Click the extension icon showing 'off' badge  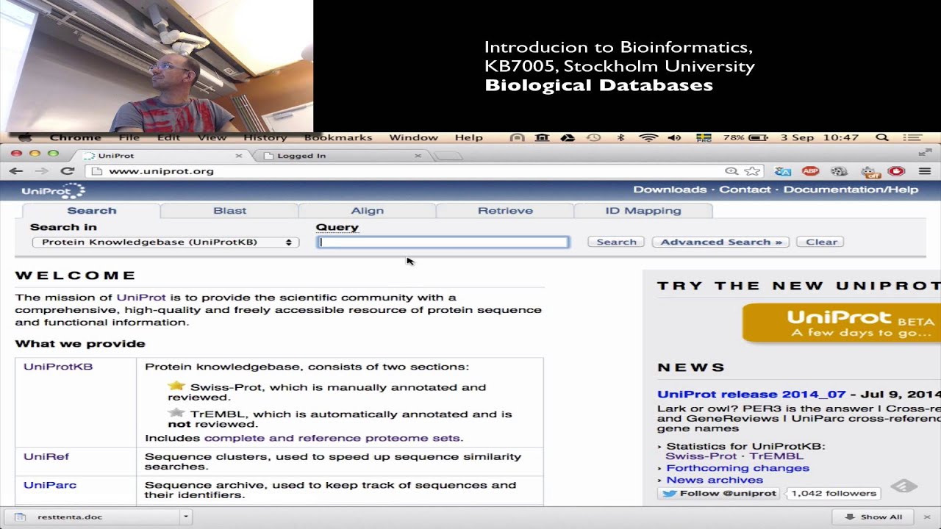[x=870, y=172]
